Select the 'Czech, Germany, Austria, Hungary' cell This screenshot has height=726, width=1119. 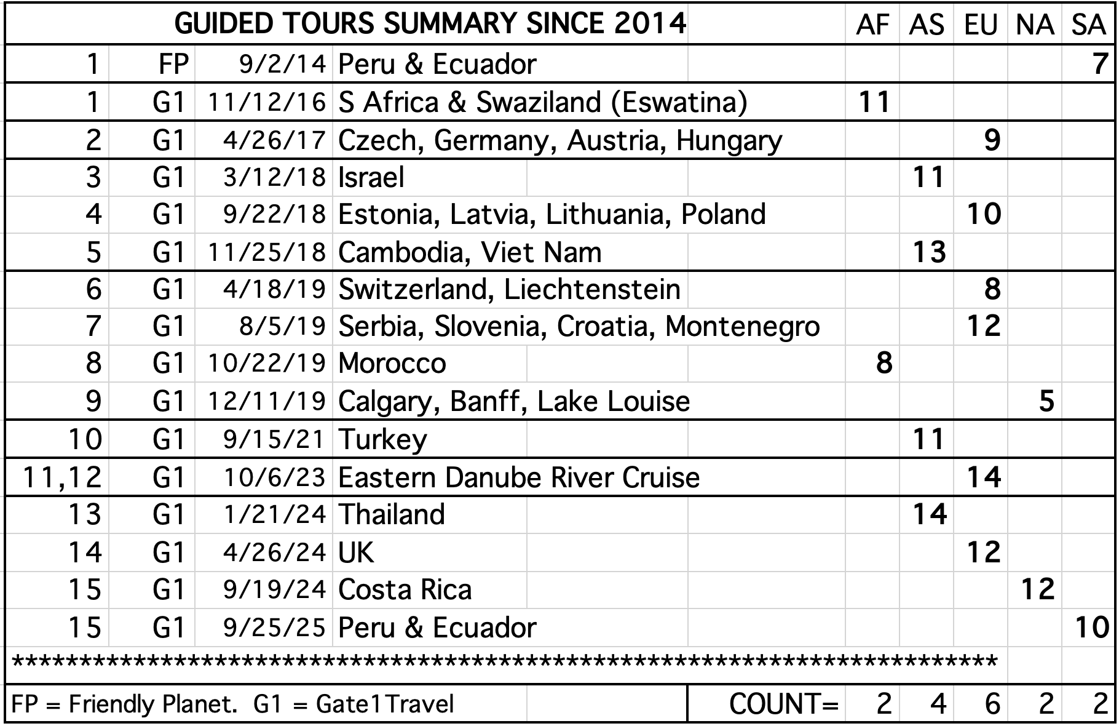point(559,140)
